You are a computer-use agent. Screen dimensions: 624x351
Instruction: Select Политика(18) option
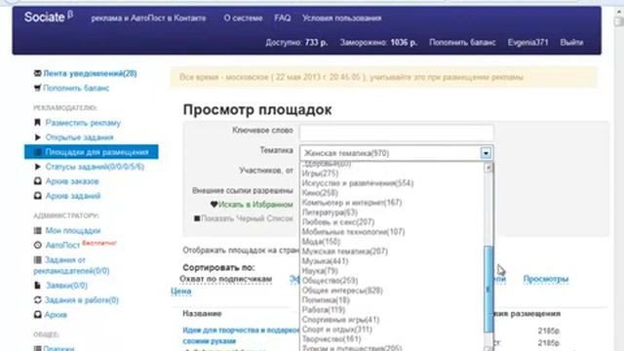[x=326, y=300]
